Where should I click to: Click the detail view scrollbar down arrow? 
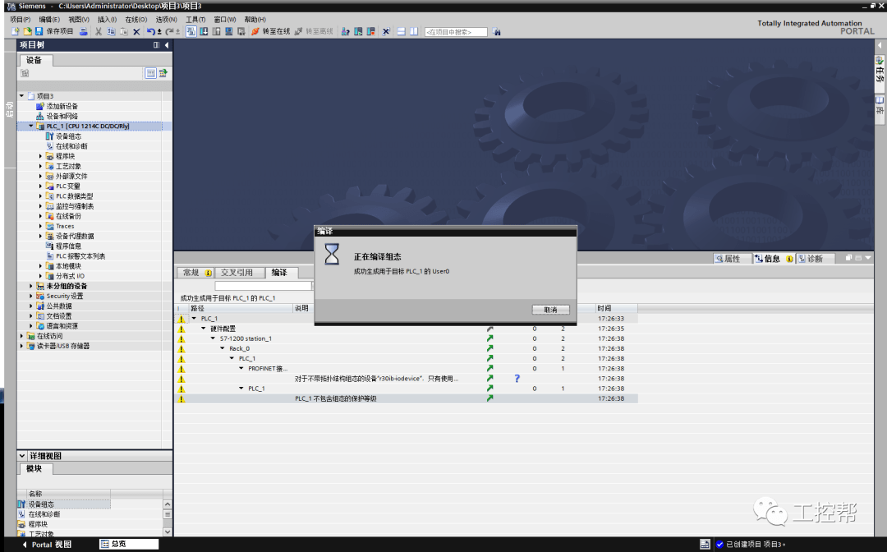click(x=168, y=531)
